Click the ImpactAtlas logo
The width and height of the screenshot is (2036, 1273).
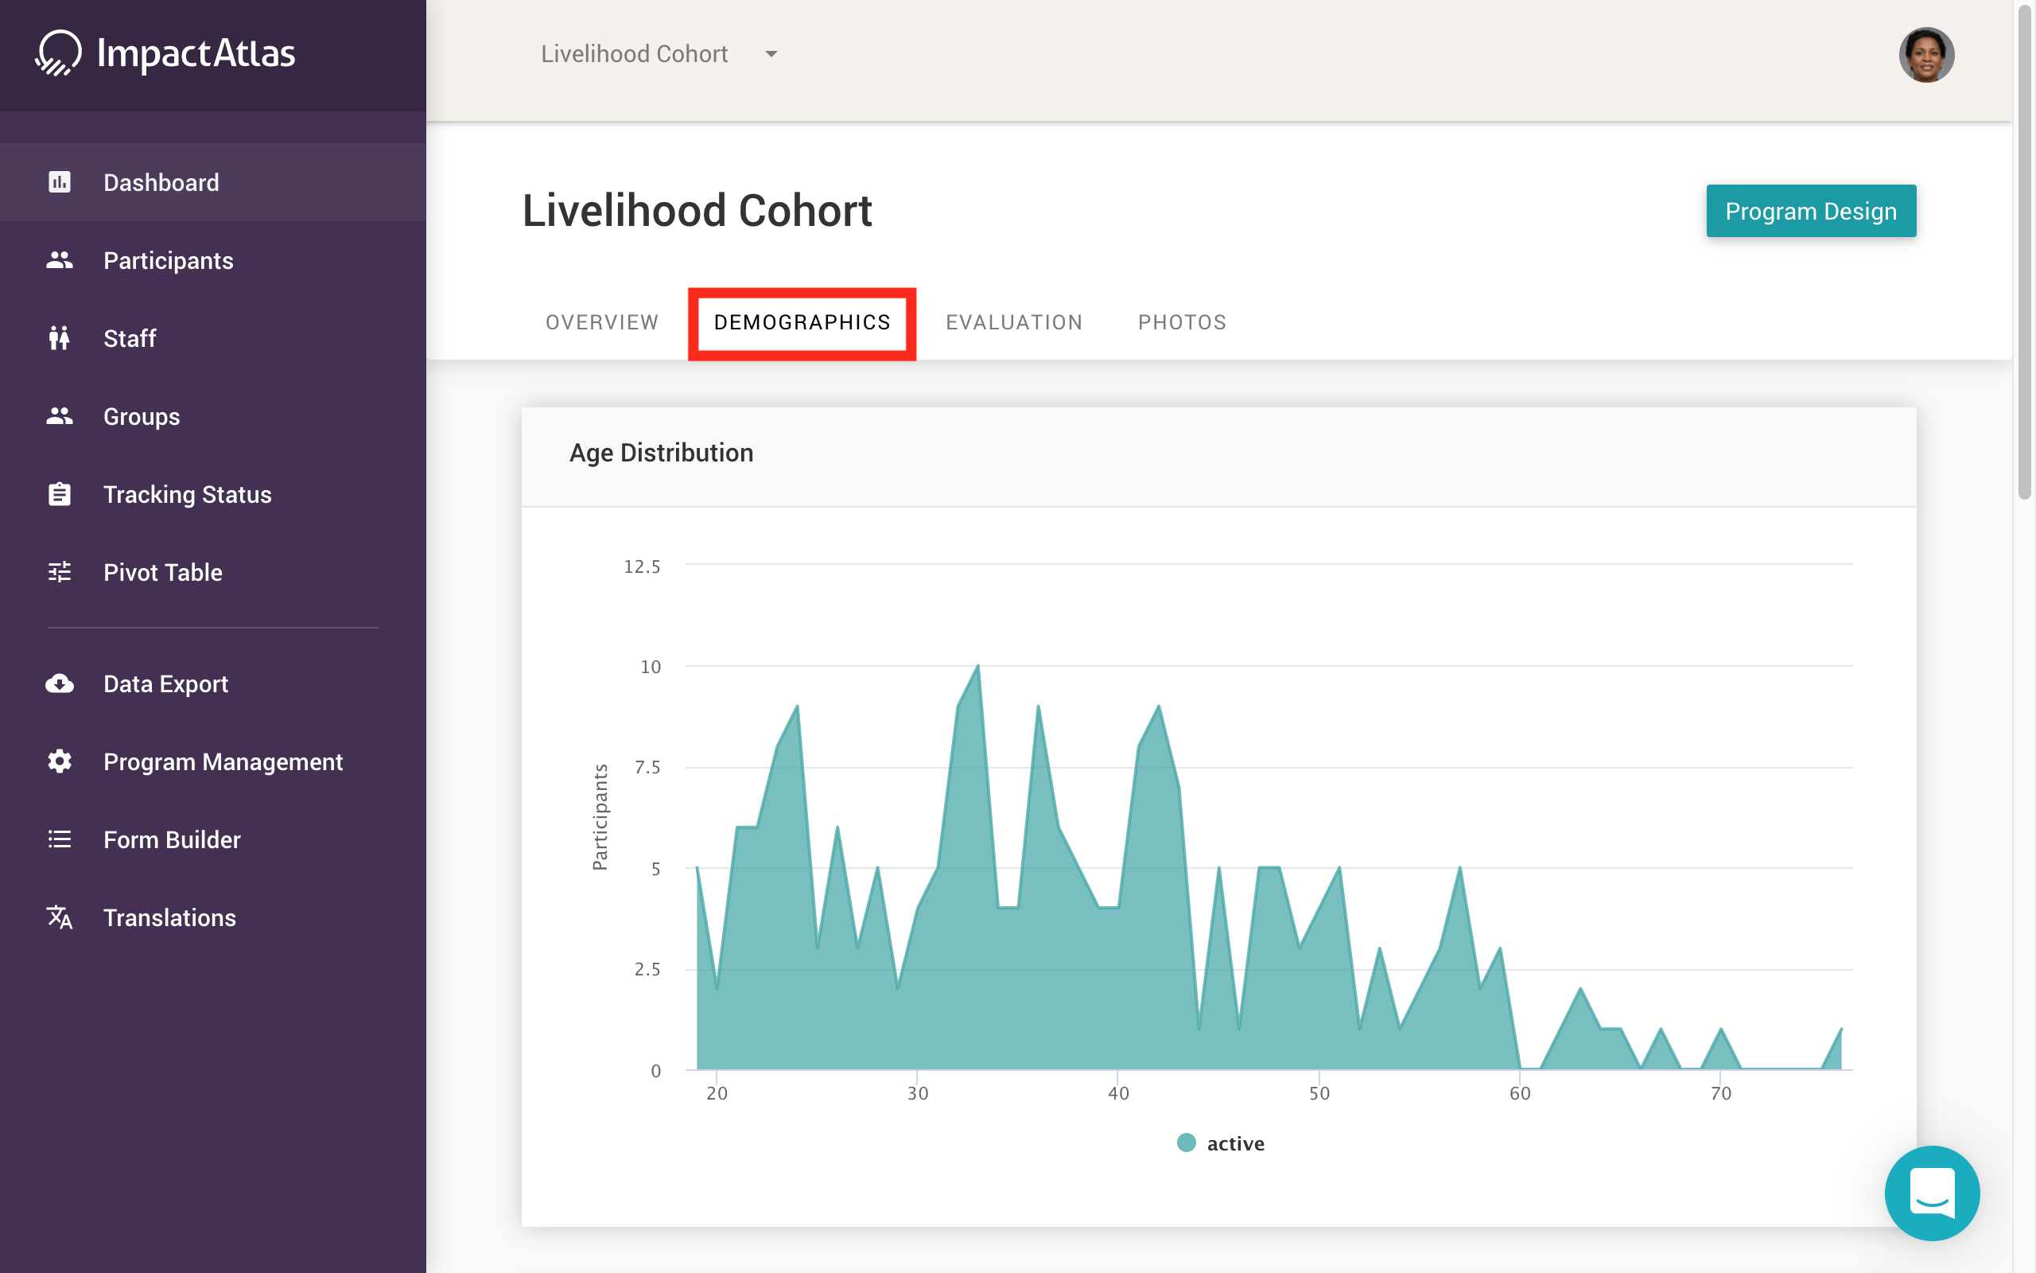pyautogui.click(x=165, y=54)
